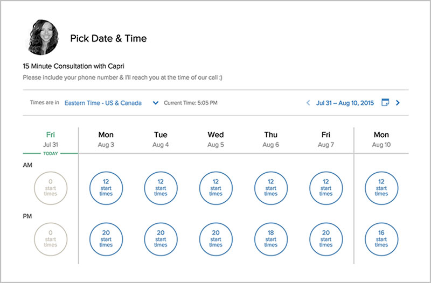Open the calendar picker icon
This screenshot has width=431, height=283.
(x=385, y=102)
